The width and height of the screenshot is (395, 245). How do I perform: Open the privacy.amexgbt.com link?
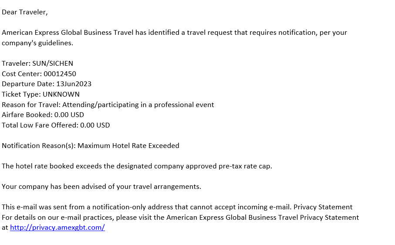pyautogui.click(x=57, y=227)
